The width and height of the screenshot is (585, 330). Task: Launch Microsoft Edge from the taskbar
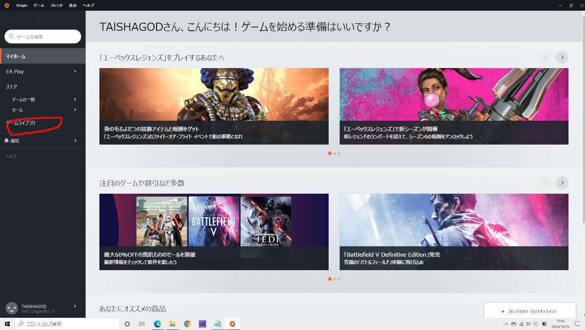coord(157,324)
